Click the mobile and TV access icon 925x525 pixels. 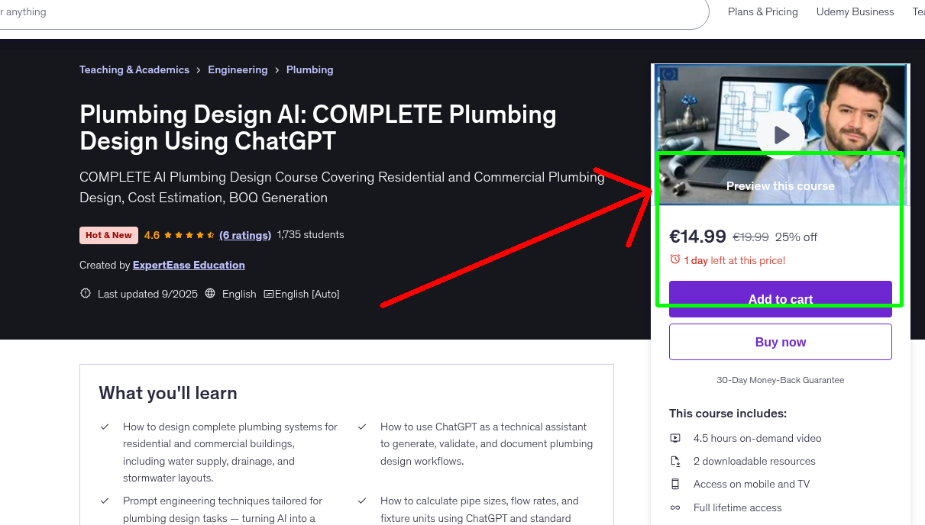point(675,484)
